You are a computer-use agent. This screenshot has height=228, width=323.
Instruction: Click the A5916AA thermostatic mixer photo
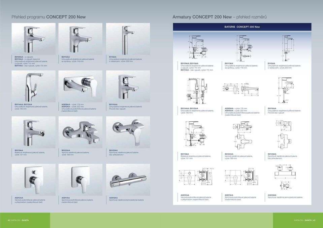pyautogui.click(x=128, y=180)
